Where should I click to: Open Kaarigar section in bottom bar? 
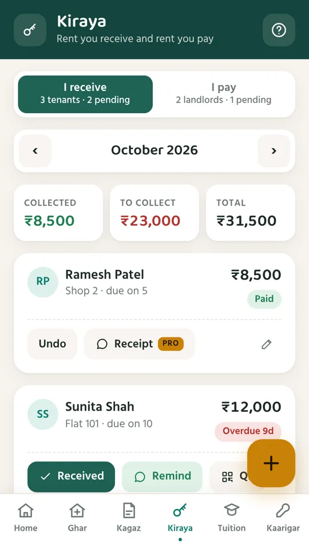(283, 518)
